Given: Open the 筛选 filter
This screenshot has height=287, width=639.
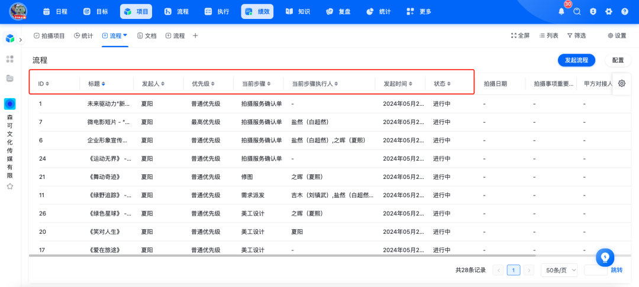Looking at the screenshot, I should (576, 36).
